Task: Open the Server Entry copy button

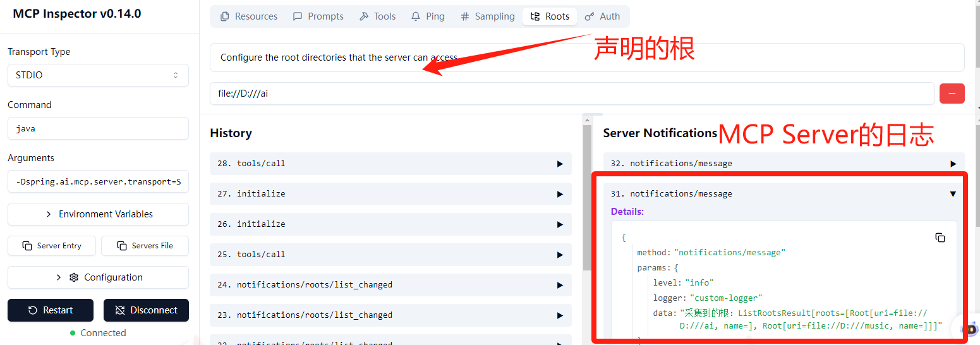Action: click(52, 246)
